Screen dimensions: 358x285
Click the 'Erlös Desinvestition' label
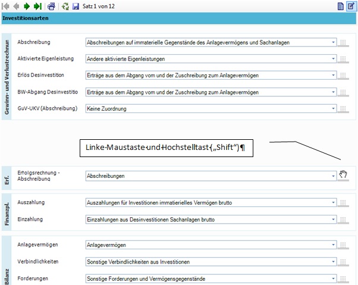[40, 75]
